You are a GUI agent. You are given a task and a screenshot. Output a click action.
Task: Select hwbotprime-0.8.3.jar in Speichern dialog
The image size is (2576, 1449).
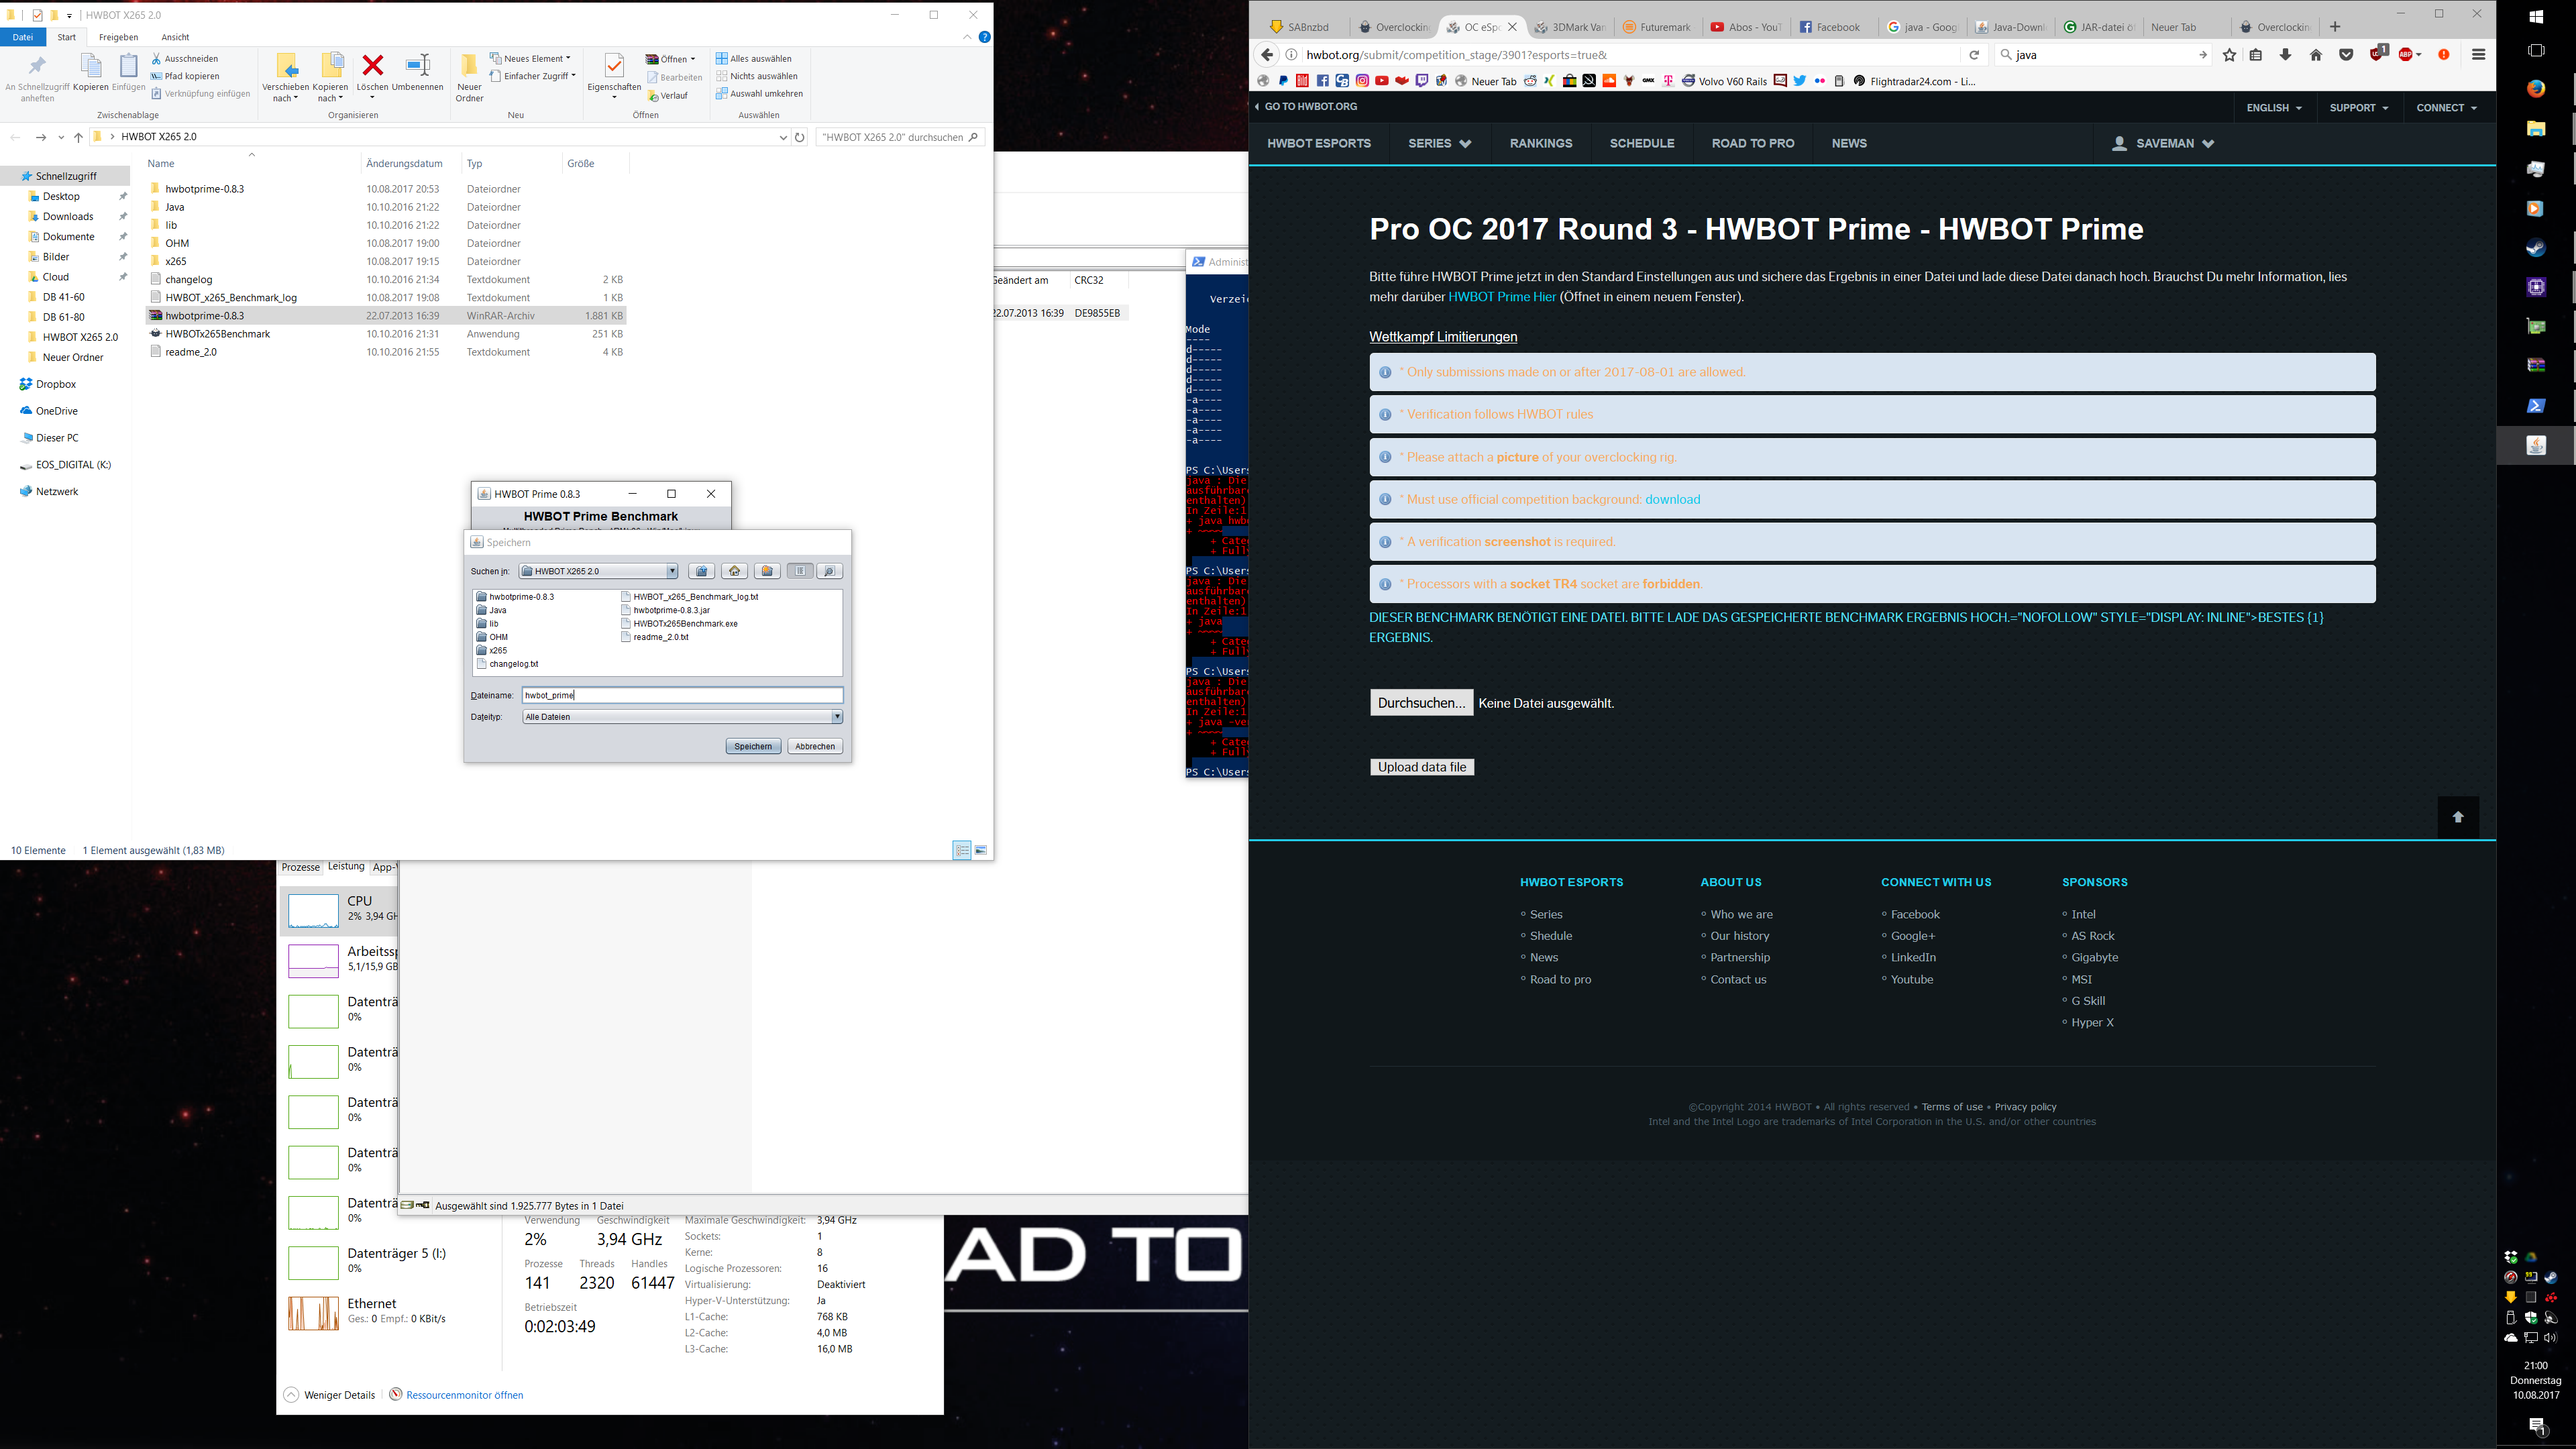click(665, 610)
